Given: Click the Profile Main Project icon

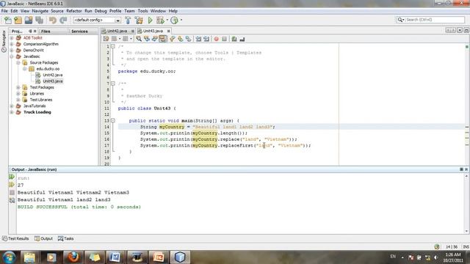Looking at the screenshot, I should click(174, 20).
